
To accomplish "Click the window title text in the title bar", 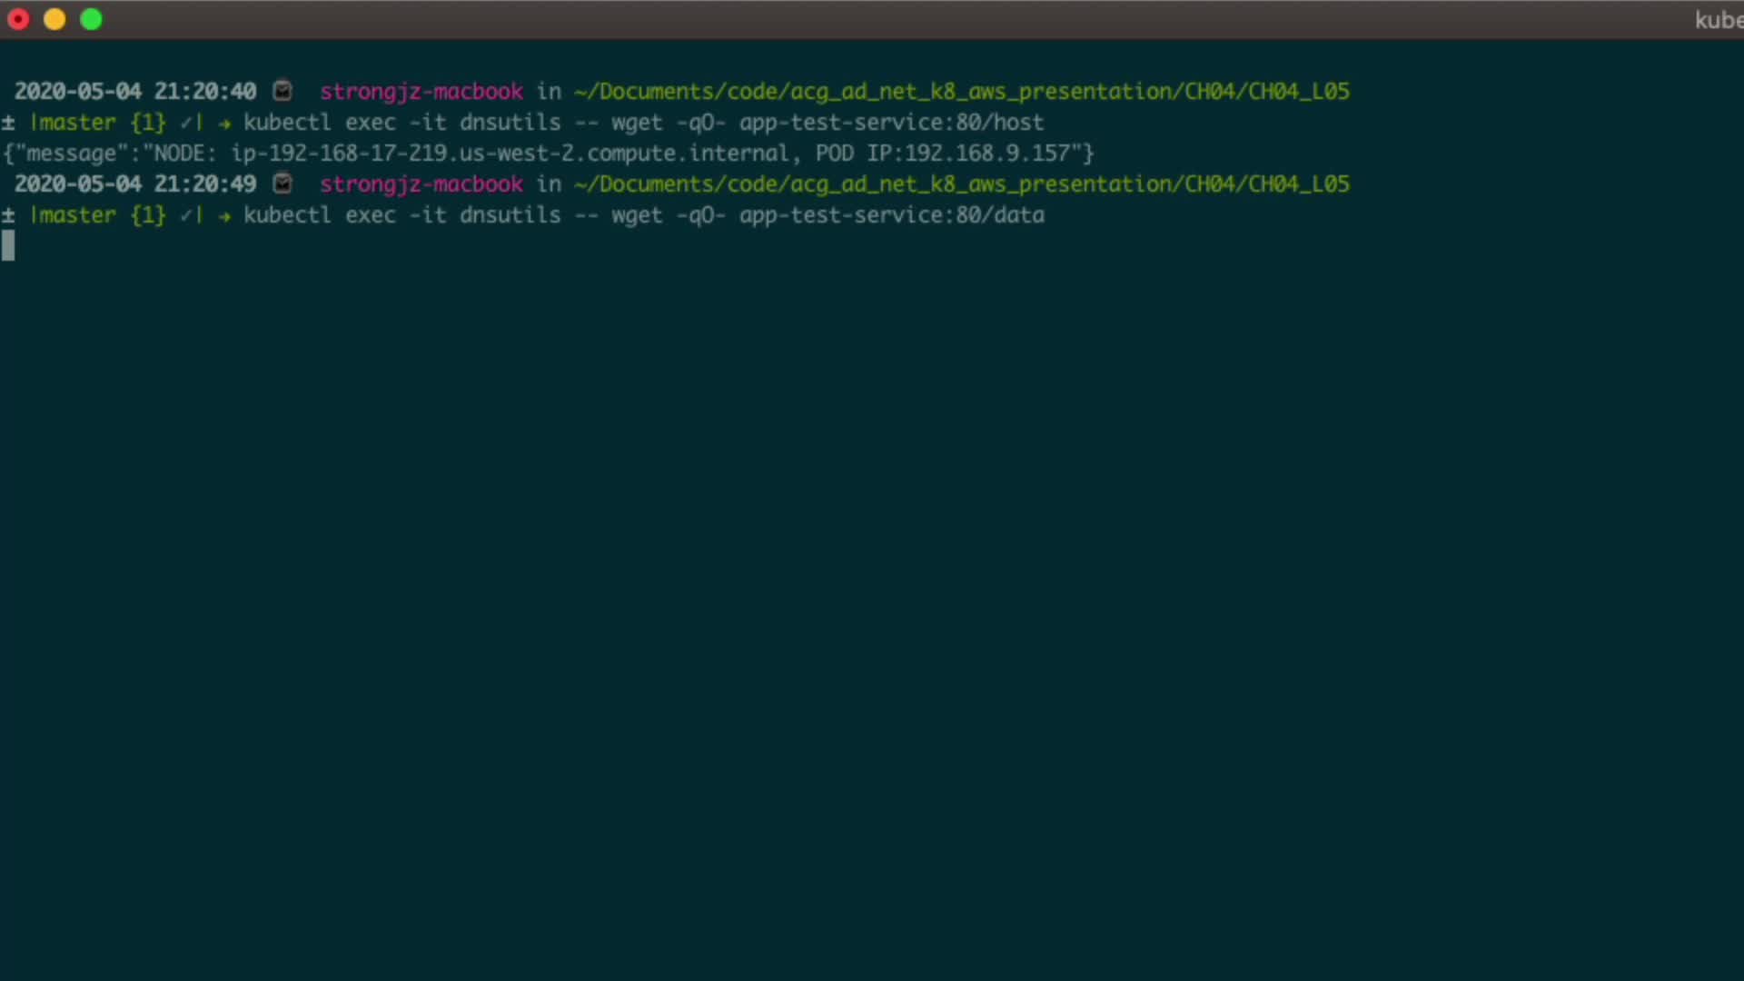I will point(1719,20).
